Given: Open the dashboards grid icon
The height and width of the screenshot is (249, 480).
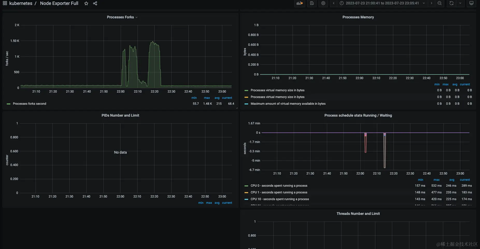Looking at the screenshot, I should pos(5,3).
